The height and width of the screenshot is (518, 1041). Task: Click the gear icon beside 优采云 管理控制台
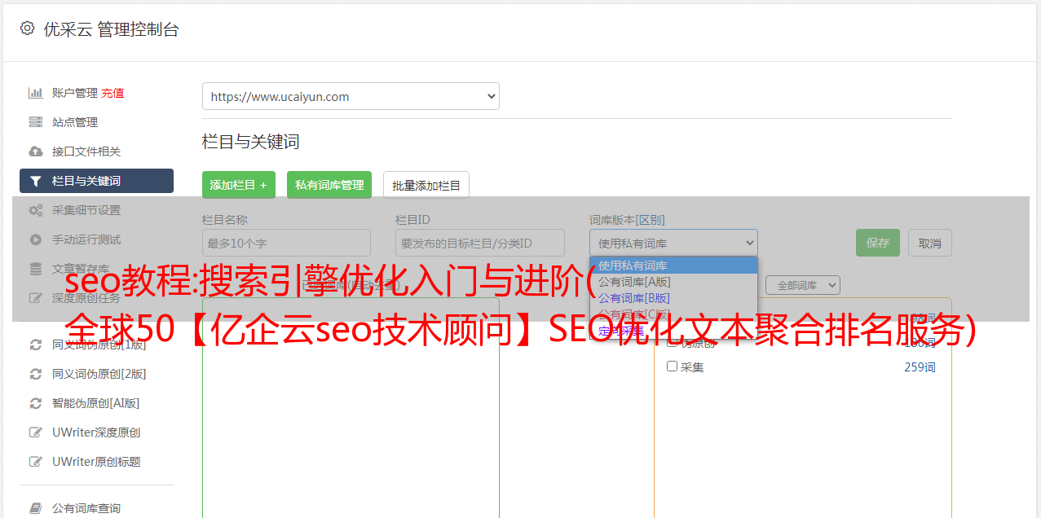click(27, 29)
